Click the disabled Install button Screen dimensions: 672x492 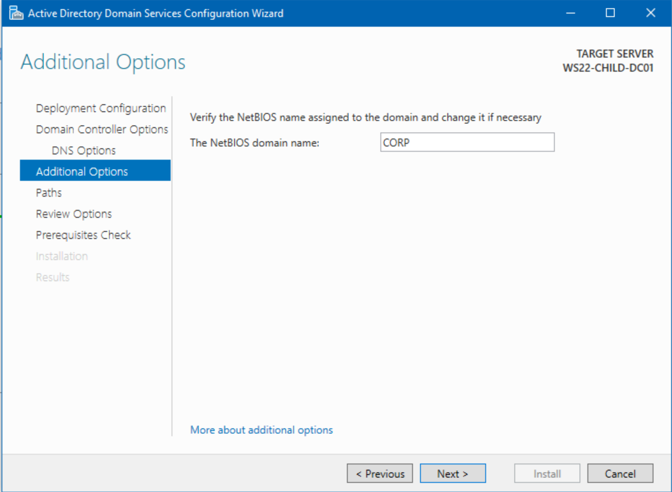click(x=547, y=473)
